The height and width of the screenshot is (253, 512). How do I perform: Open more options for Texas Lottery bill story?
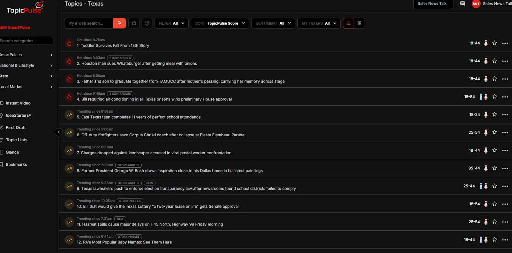coord(505,204)
